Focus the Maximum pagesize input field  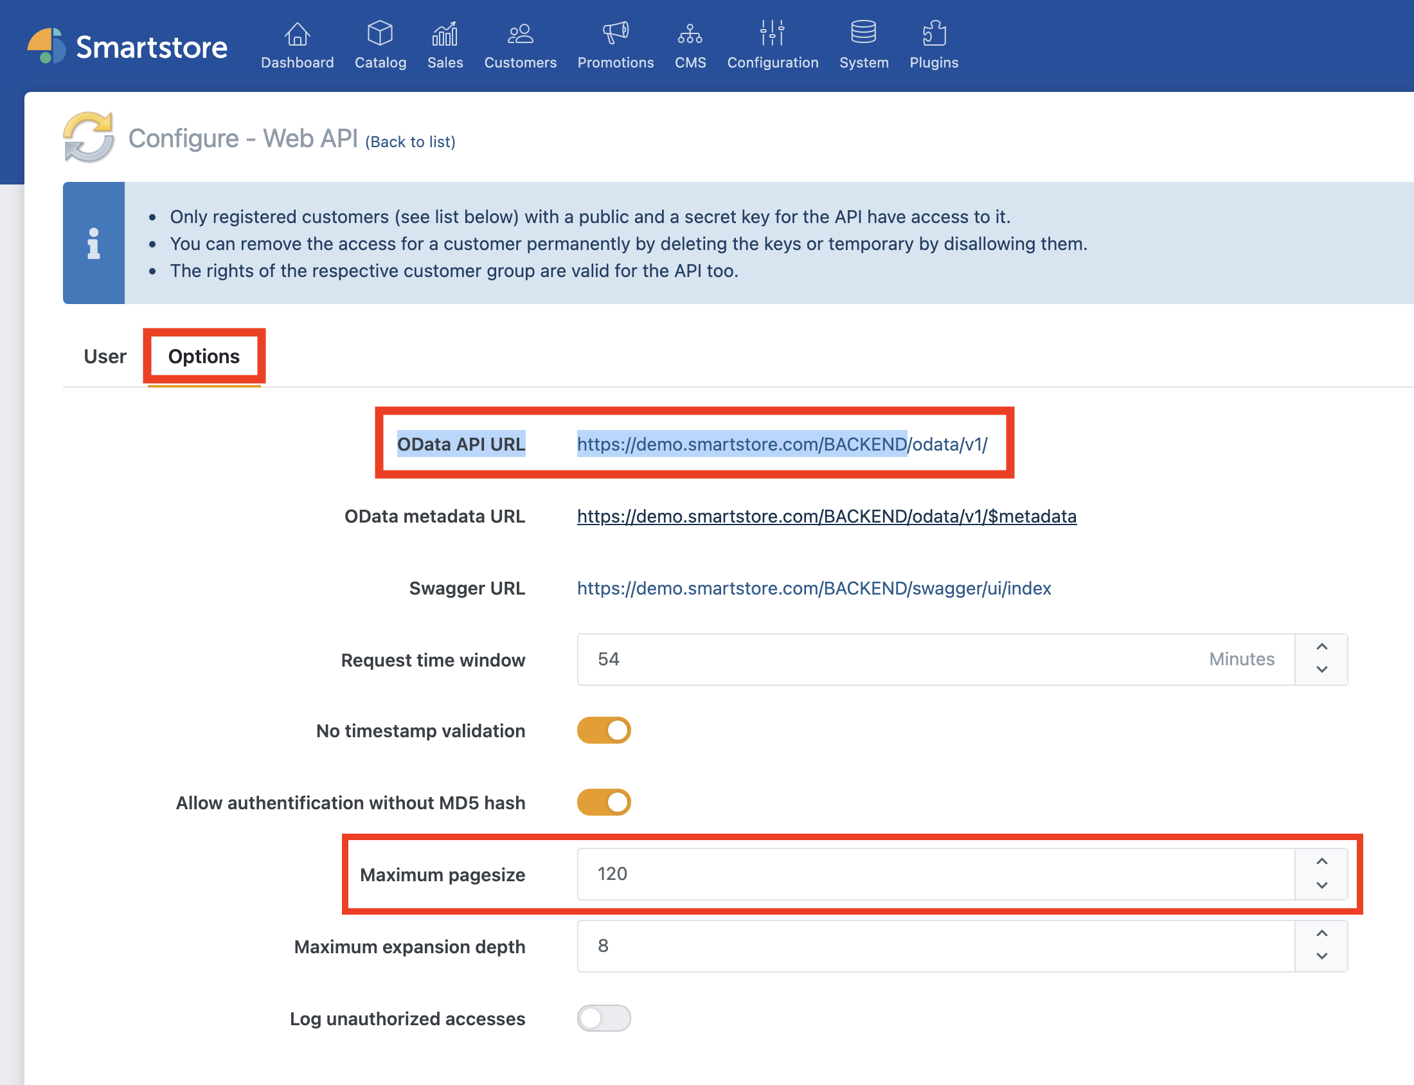(936, 874)
